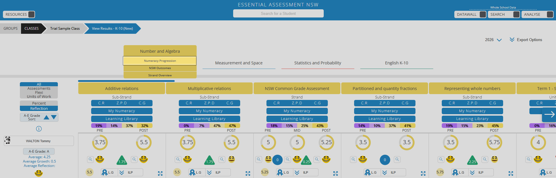Click Z.P.D under Partitioned and quantity fractions

384,103
